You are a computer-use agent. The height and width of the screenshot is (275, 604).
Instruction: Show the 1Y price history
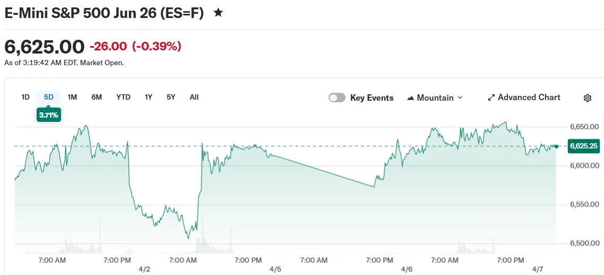149,97
